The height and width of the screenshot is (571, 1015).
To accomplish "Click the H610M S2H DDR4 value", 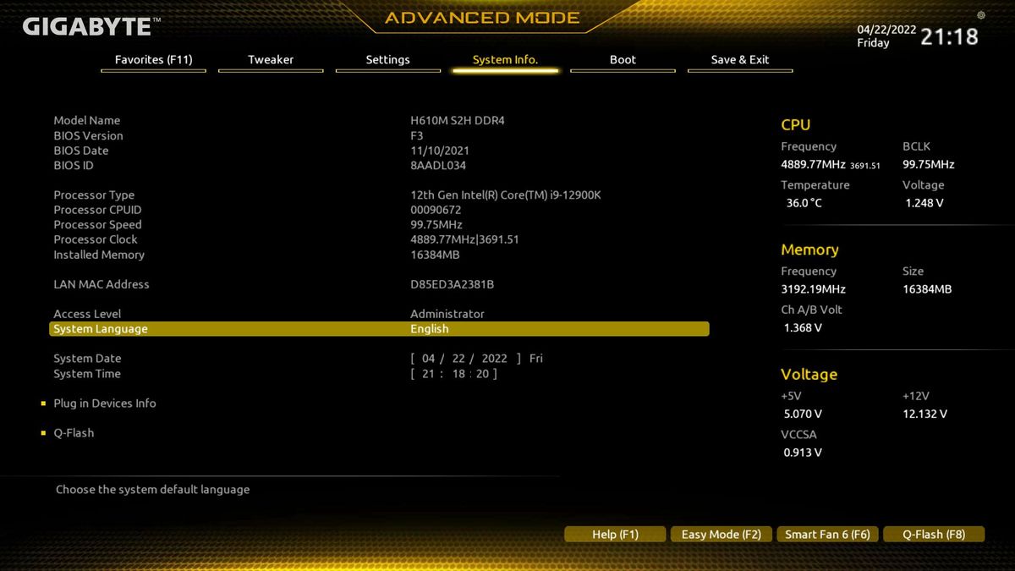I will click(x=458, y=121).
